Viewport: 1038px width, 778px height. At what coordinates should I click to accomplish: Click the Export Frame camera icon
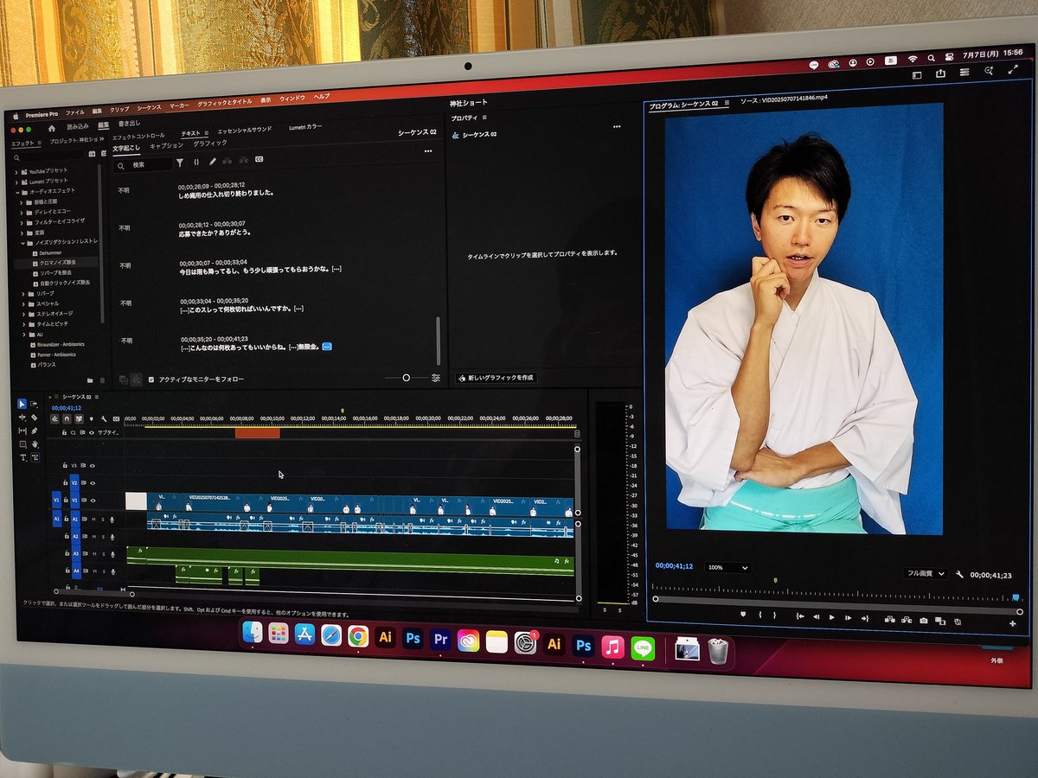click(x=924, y=621)
